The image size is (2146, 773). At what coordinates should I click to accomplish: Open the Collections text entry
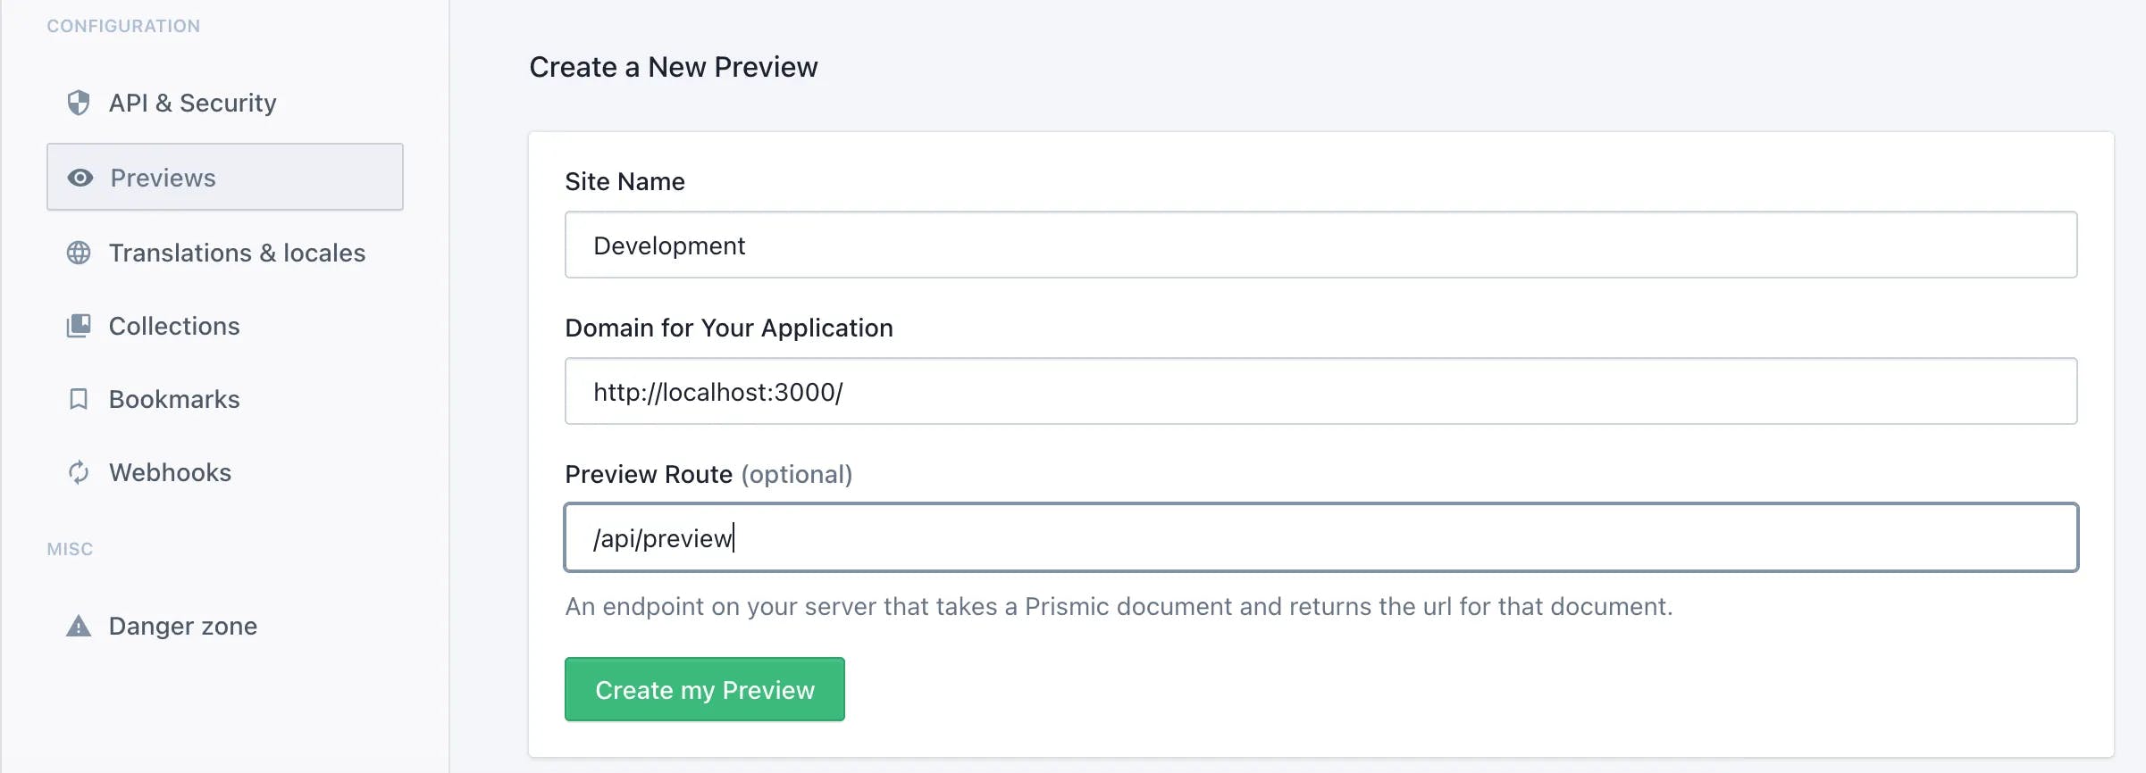(174, 326)
